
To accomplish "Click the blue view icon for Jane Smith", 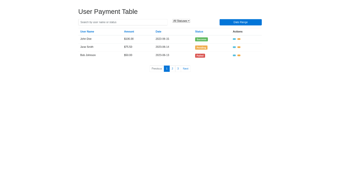I will (234, 47).
